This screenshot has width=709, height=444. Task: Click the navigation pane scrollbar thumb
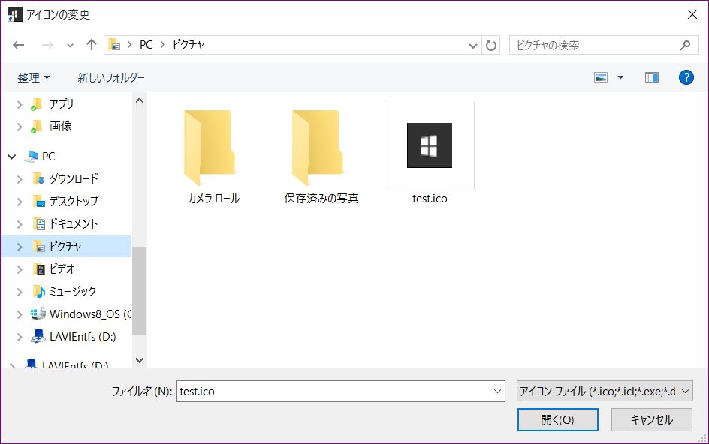(x=139, y=291)
